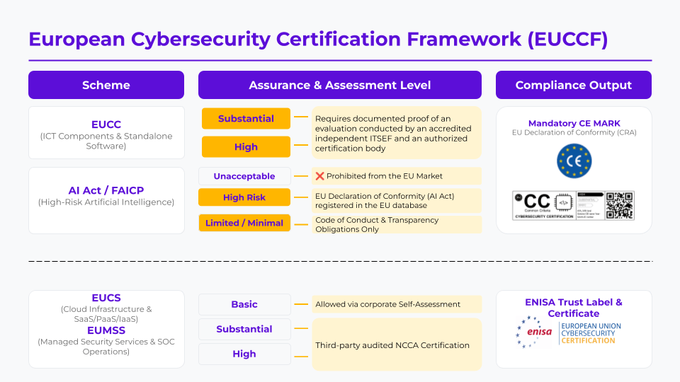This screenshot has height=382, width=680.
Task: Click Third-party audited NCCA Certification box
Action: [397, 345]
